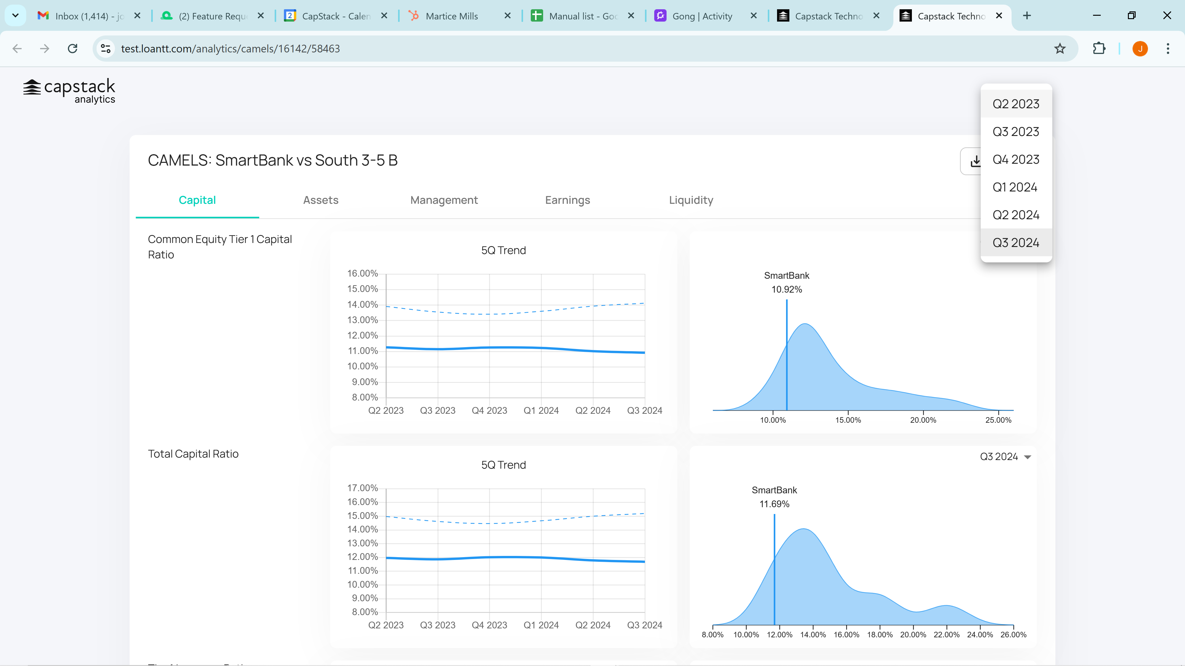
Task: Bookmark this page with star icon
Action: (1060, 49)
